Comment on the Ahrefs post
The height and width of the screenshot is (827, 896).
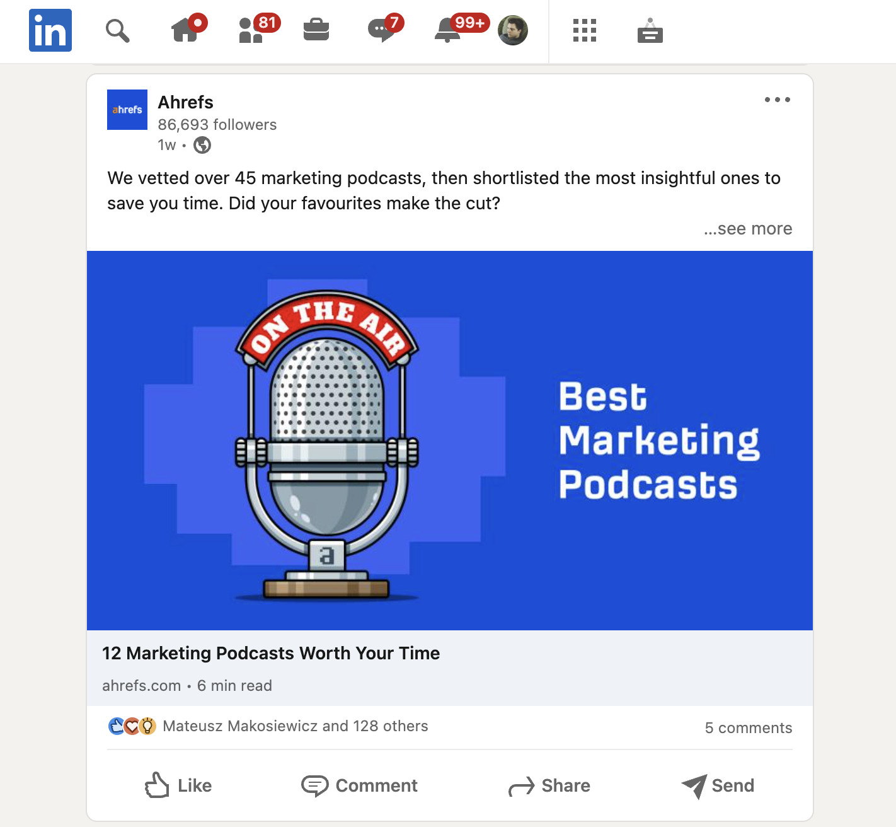[359, 785]
